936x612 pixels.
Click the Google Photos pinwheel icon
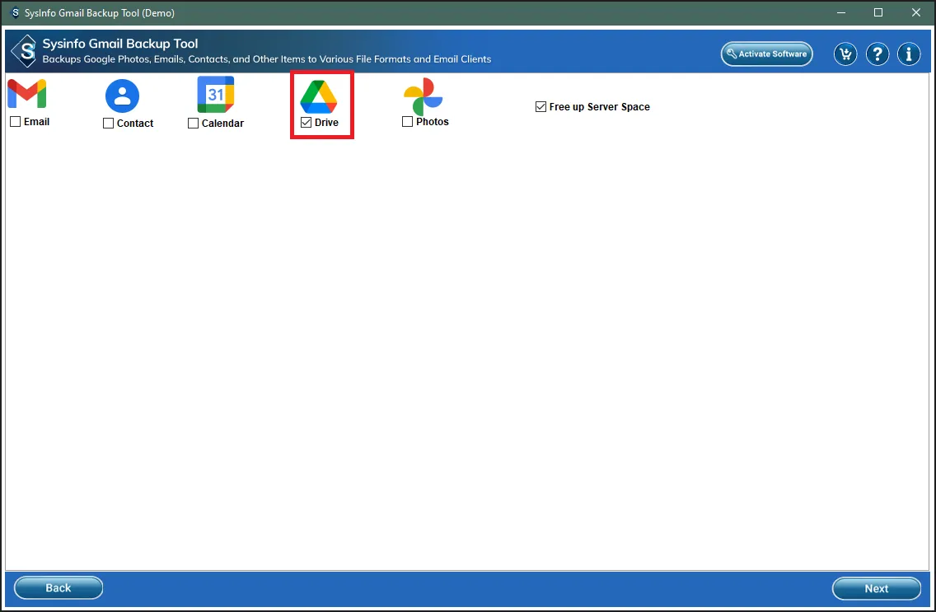click(x=424, y=96)
